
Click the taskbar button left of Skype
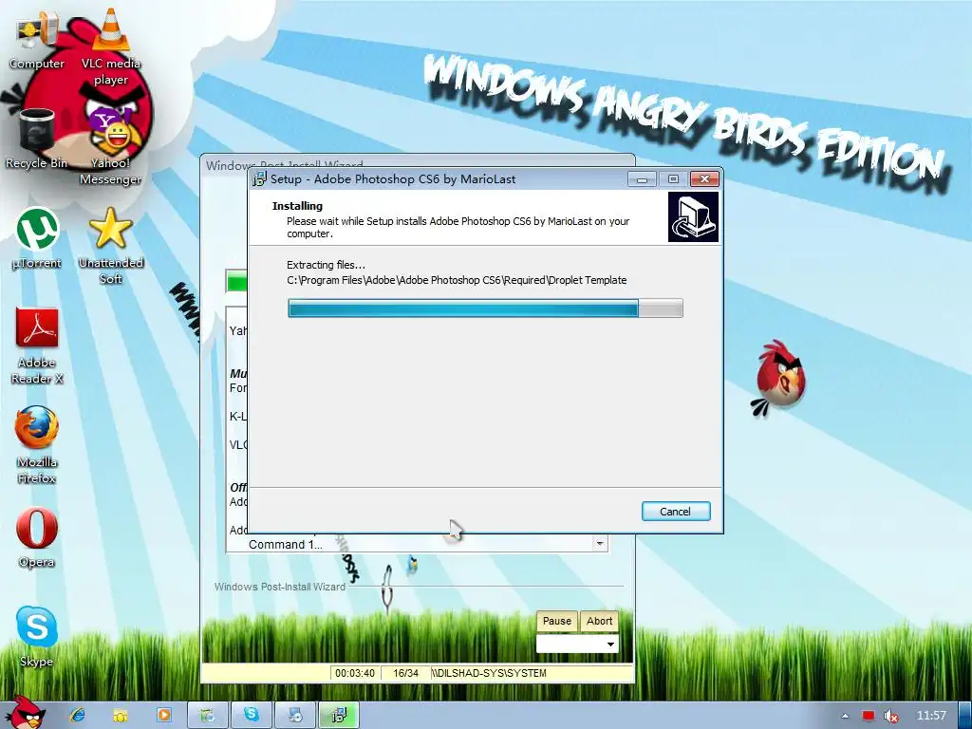208,715
